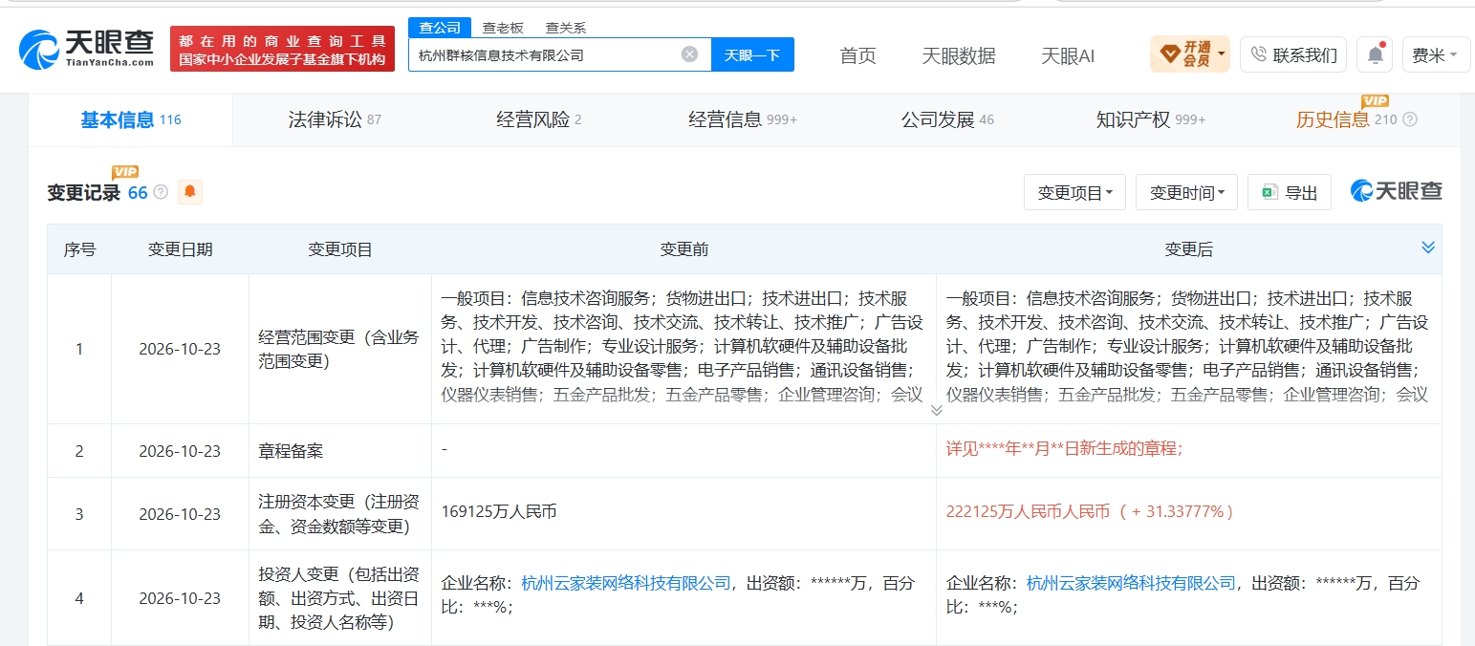The width and height of the screenshot is (1475, 646).
Task: Select the 基本信息 tab
Action: pyautogui.click(x=131, y=119)
